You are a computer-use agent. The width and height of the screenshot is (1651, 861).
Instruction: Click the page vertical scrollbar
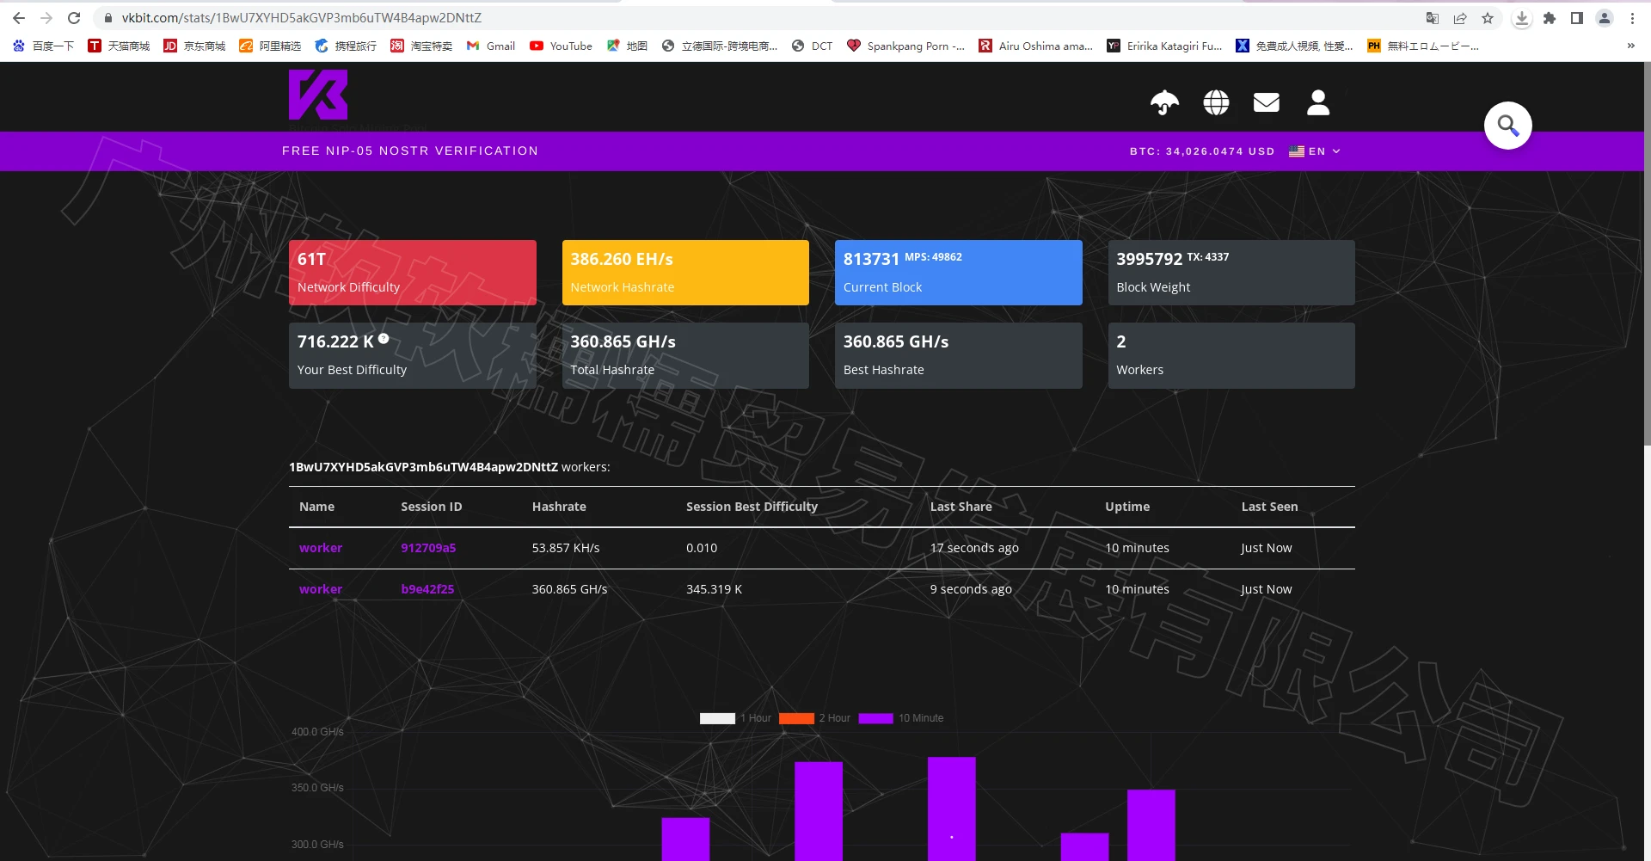point(1647,255)
